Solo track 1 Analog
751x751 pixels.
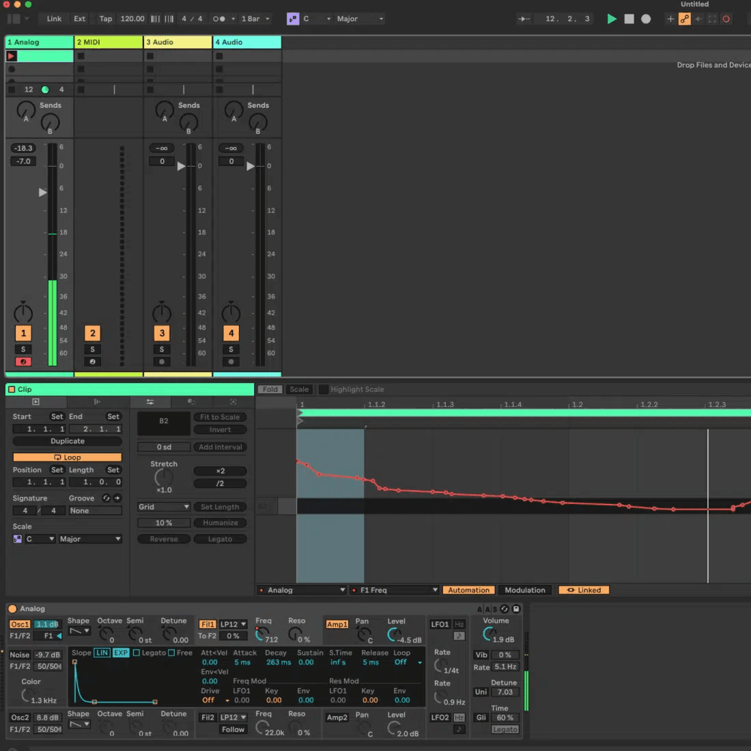pos(23,349)
